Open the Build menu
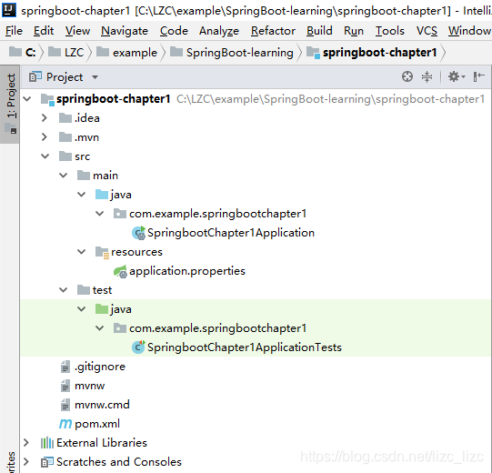Viewport: 492px width, 473px height. [319, 31]
